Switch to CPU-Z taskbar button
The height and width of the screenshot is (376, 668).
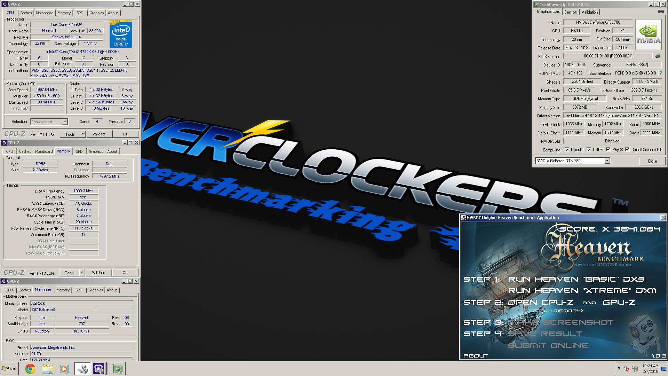98,369
